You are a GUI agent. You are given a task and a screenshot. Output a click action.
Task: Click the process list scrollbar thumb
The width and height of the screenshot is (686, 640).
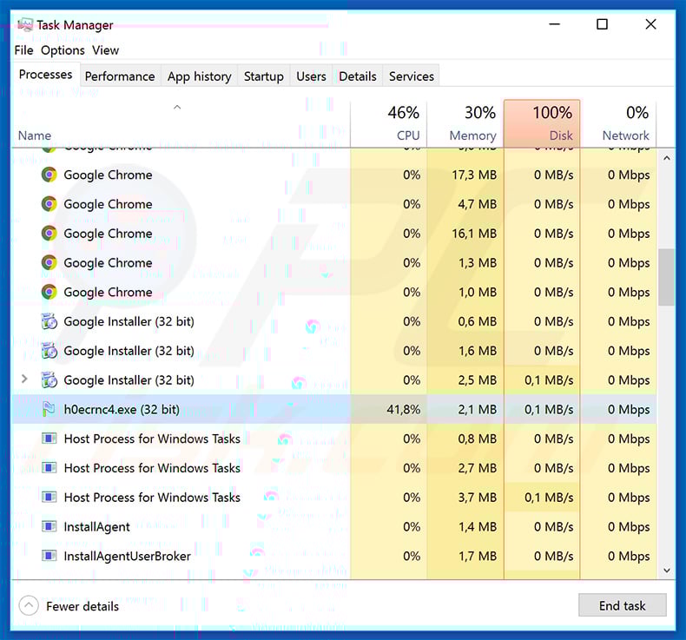[x=666, y=277]
